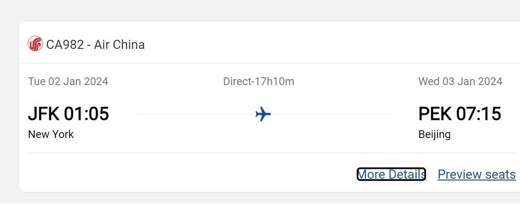The image size is (520, 204).
Task: Click the New York city label
Action: (x=51, y=134)
